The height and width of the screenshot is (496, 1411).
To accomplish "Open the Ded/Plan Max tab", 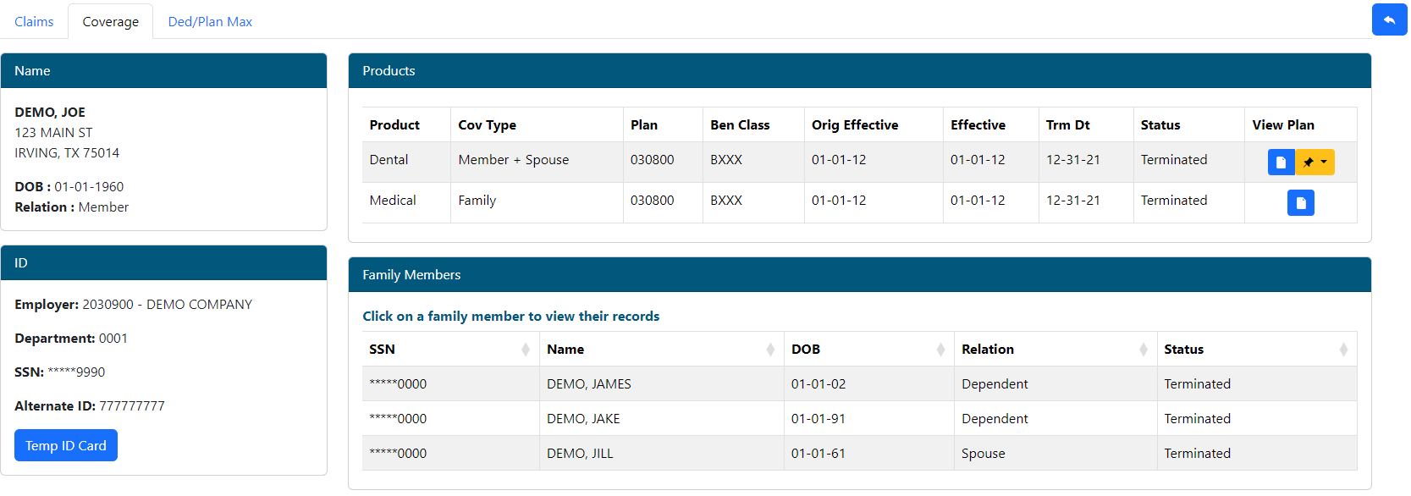I will tap(210, 21).
